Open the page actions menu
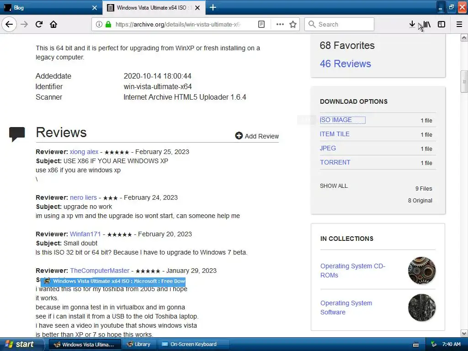Screen dimensions: 468x351 coord(280,24)
